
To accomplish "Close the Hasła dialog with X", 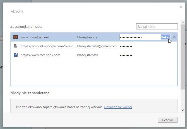I will [x=181, y=7].
